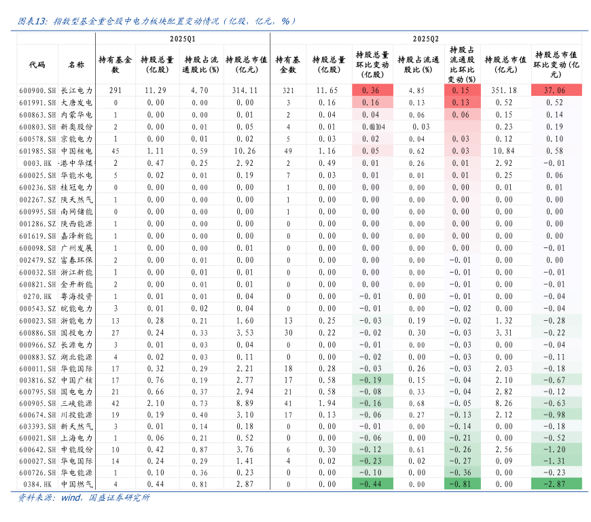This screenshot has height=522, width=591.
Task: Click the red cell showing "0.36"
Action: (x=372, y=90)
